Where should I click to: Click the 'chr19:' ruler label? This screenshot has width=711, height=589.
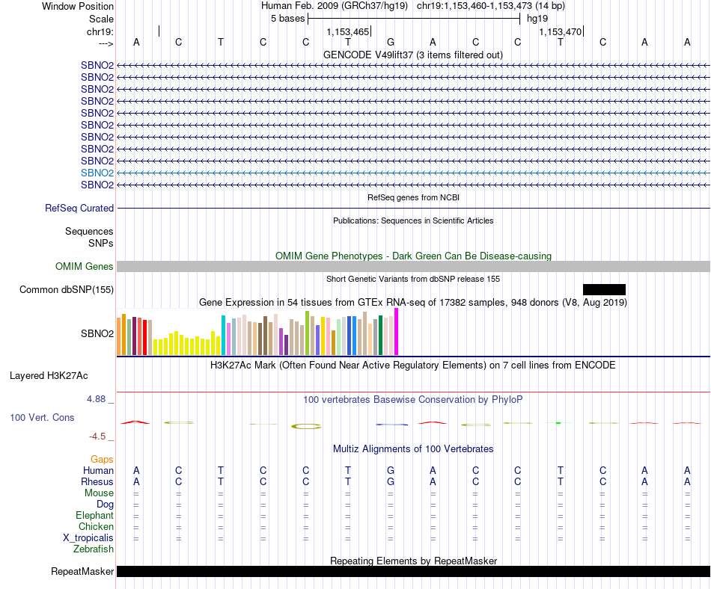click(x=100, y=31)
